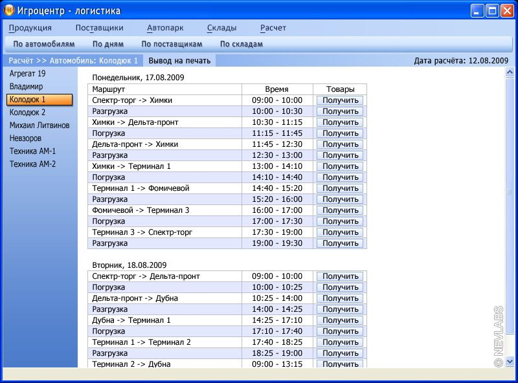Select the Вывод на печать tab

click(x=179, y=61)
